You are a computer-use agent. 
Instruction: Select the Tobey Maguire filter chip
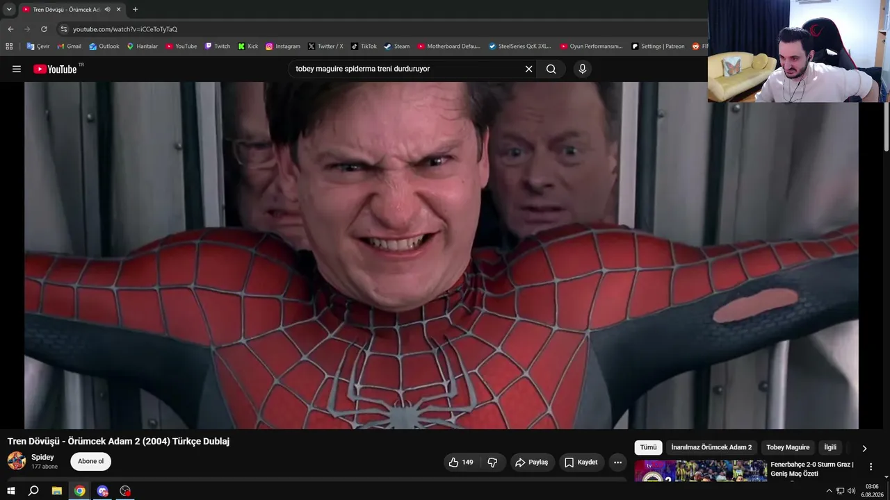point(788,448)
